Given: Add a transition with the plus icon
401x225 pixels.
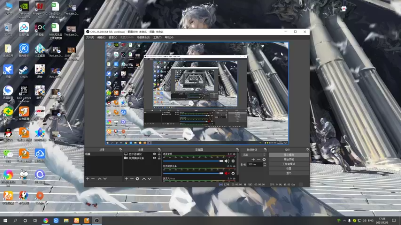Looking at the screenshot, I should [253, 160].
